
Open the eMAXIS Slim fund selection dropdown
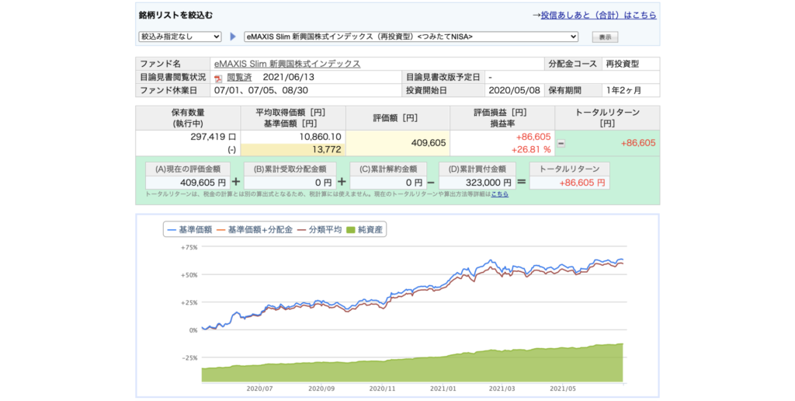click(411, 37)
